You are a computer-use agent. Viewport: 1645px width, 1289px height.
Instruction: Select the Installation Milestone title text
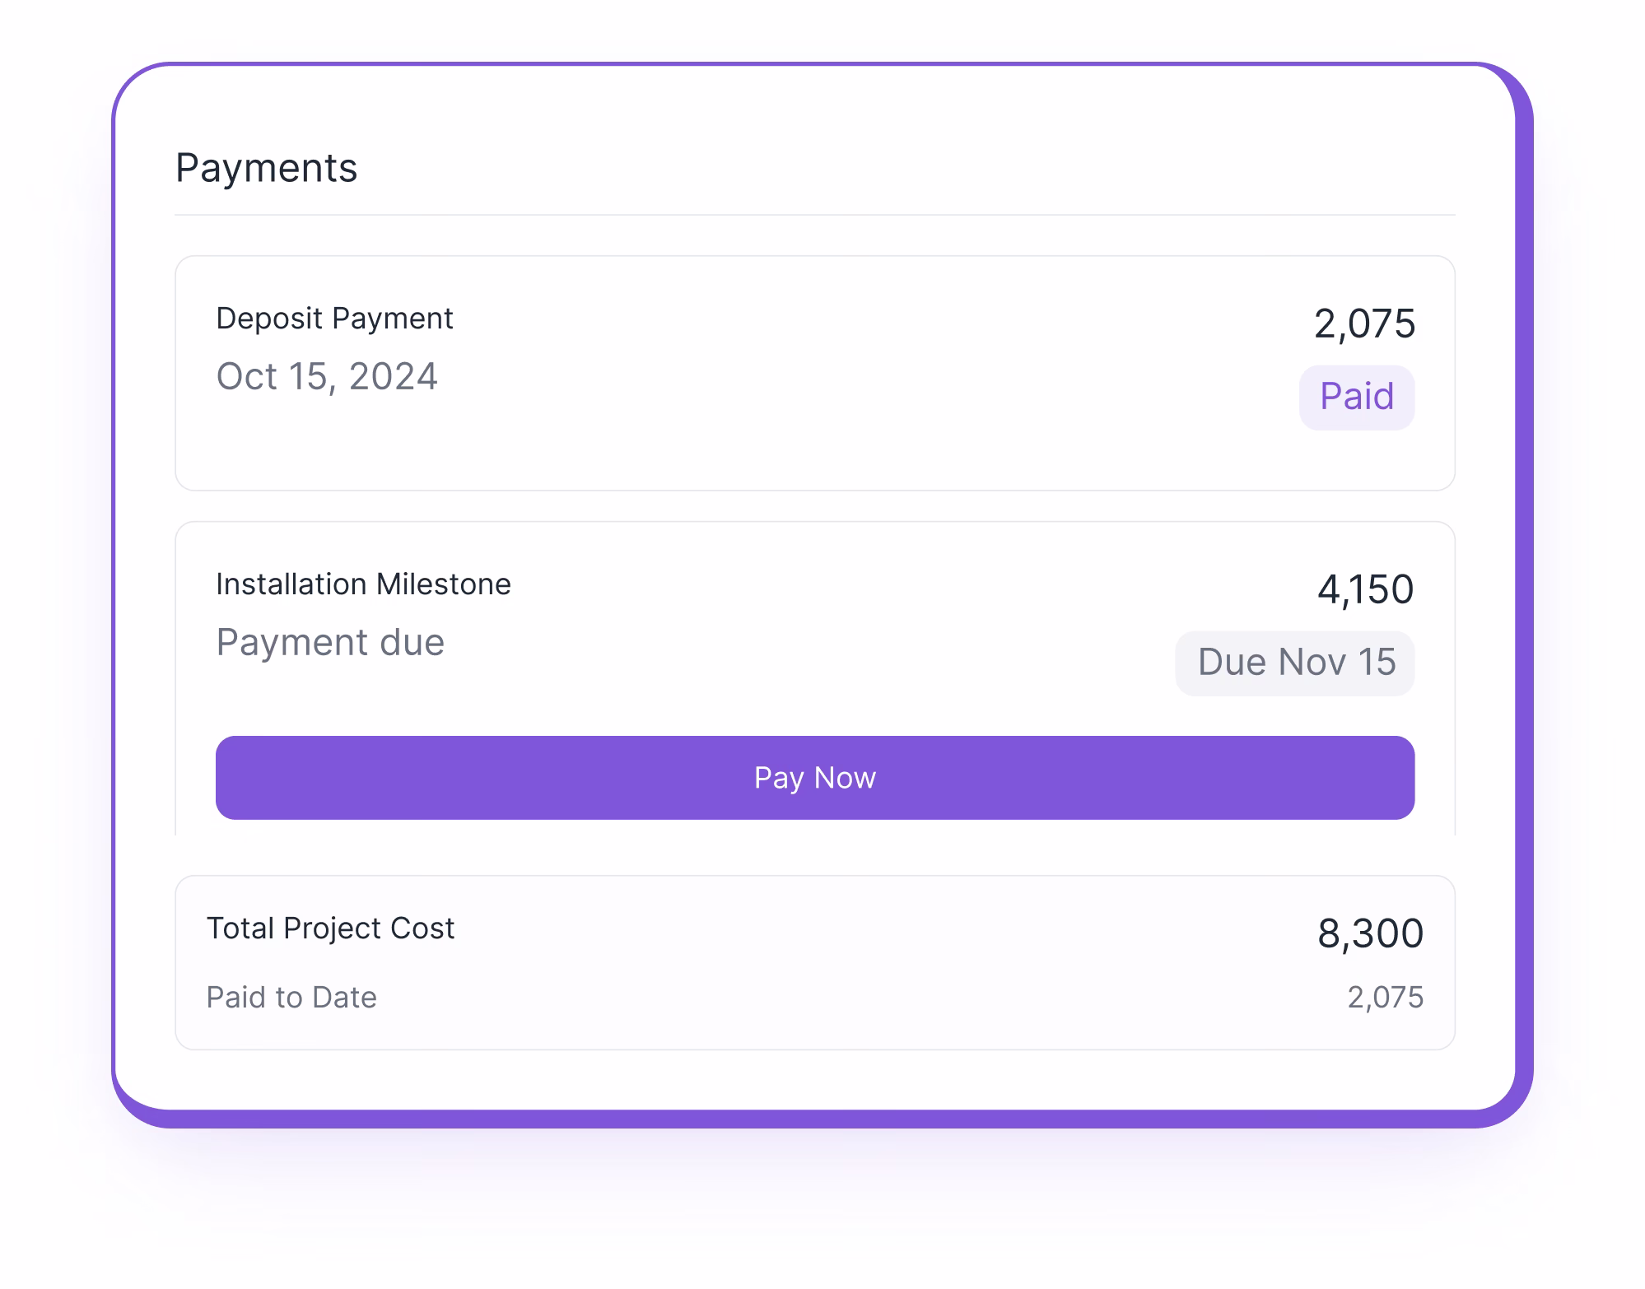coord(363,584)
